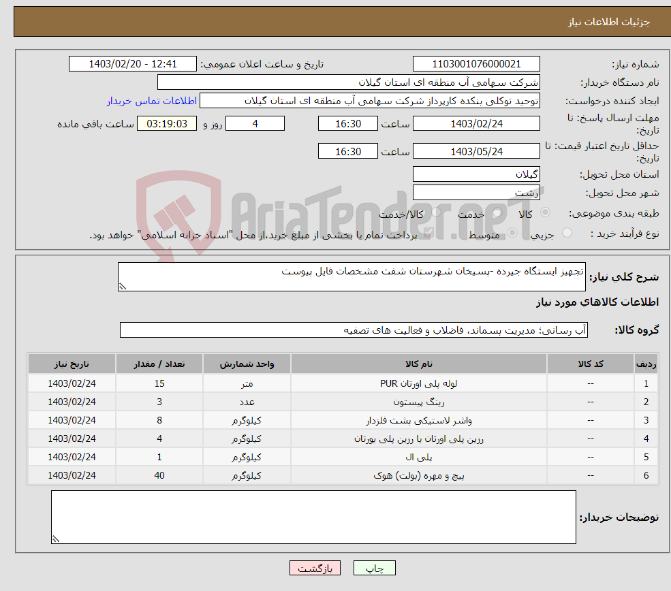Select the متوسط purchase type radio

[512, 233]
